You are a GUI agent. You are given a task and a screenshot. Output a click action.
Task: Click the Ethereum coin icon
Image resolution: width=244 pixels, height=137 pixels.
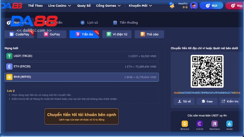click(9, 67)
